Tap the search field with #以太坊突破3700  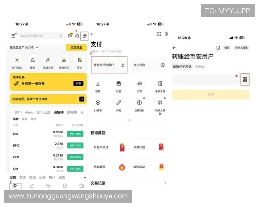pyautogui.click(x=41, y=36)
